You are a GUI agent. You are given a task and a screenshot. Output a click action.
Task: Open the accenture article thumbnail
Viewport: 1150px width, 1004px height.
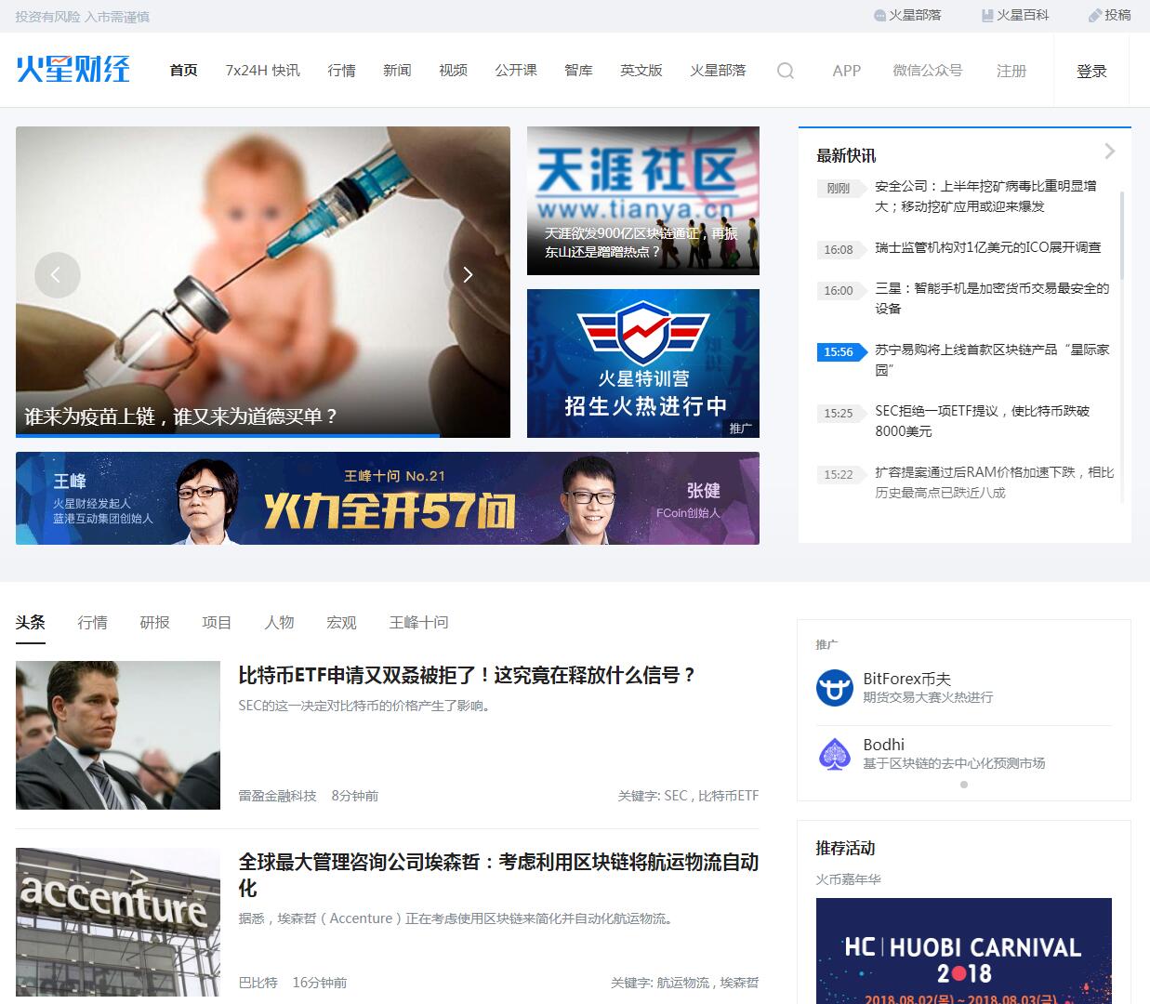click(118, 922)
